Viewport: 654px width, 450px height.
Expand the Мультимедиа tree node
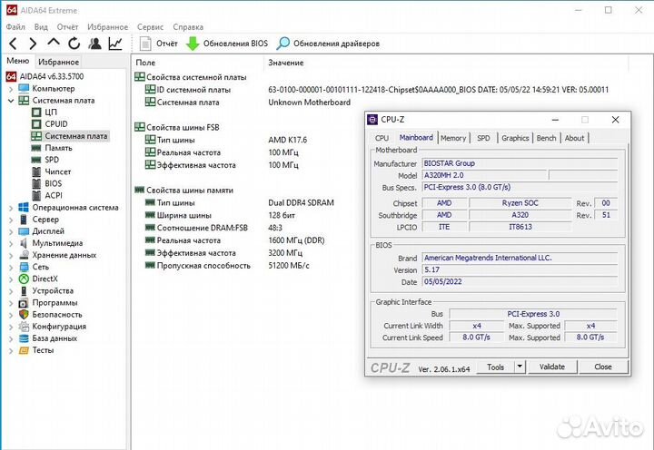point(11,243)
